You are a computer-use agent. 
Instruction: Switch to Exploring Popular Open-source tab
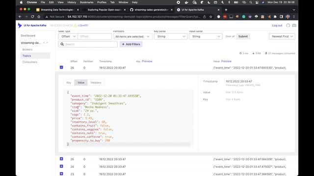[104, 10]
